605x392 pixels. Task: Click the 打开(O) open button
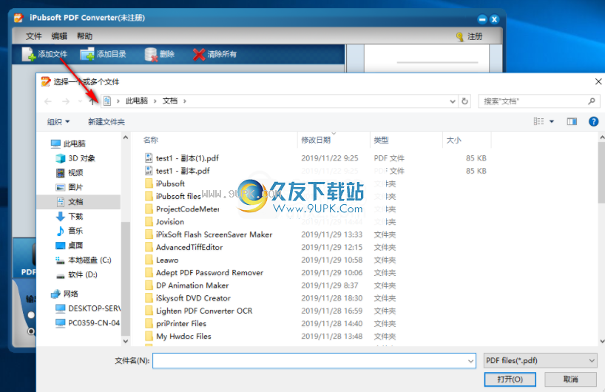coord(510,379)
